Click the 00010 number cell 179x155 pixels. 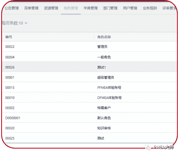tap(10, 98)
